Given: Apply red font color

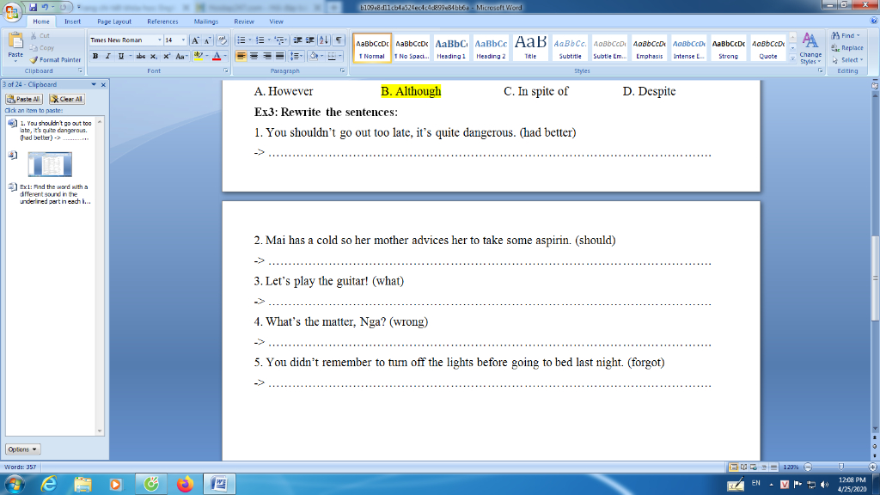Looking at the screenshot, I should tap(217, 56).
